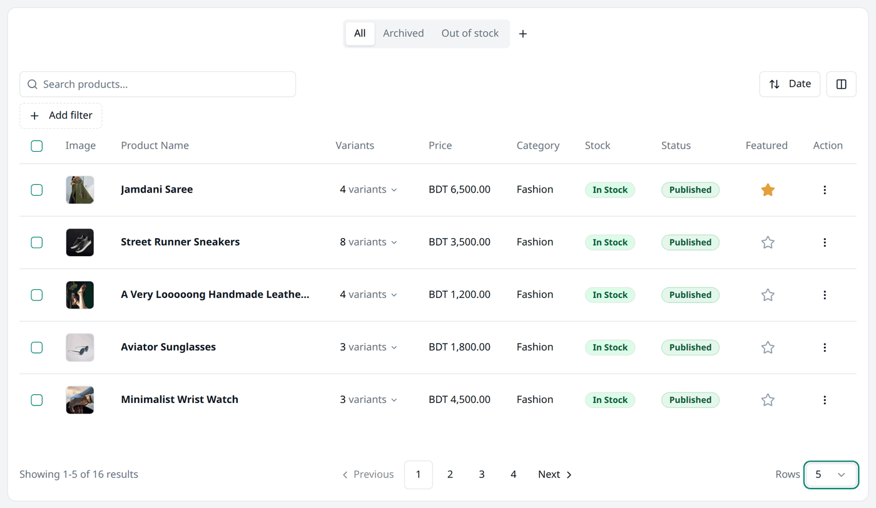The width and height of the screenshot is (876, 508).
Task: Open the Street Runner Sneakers thumbnail image
Action: (80, 242)
